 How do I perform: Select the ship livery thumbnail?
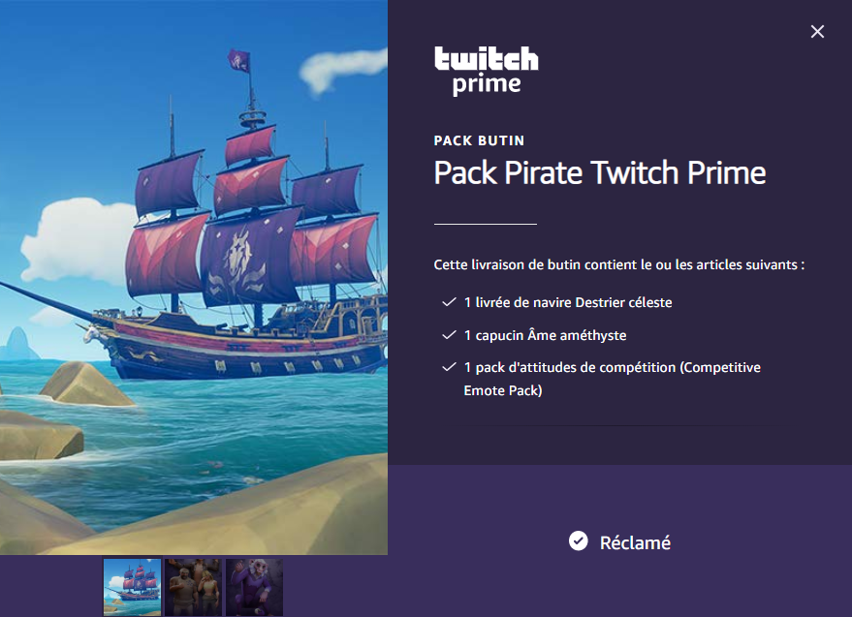tap(133, 587)
